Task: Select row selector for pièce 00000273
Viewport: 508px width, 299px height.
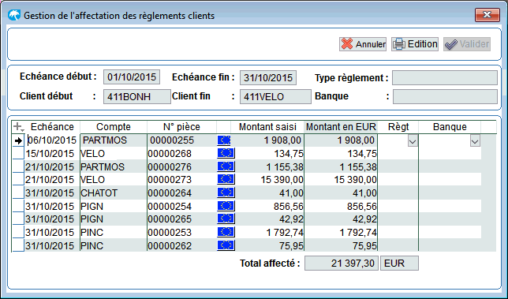Action: point(18,179)
